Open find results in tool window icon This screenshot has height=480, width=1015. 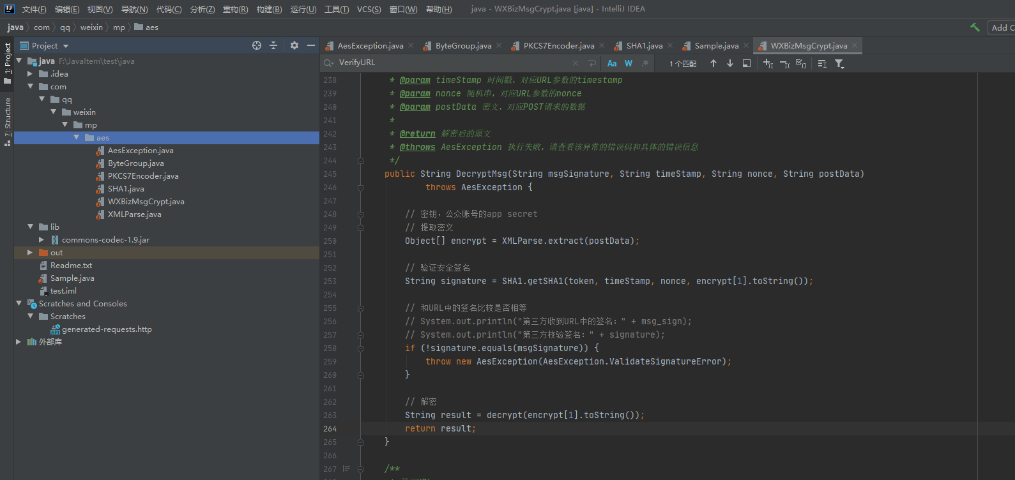click(x=822, y=63)
